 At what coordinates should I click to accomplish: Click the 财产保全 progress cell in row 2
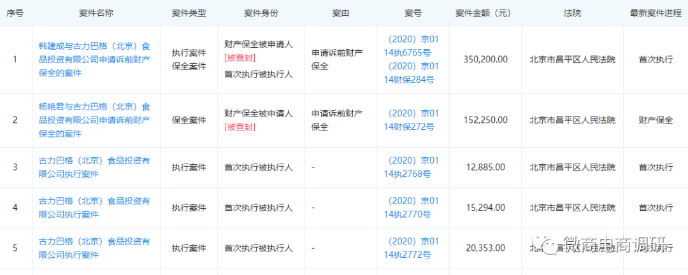[656, 120]
